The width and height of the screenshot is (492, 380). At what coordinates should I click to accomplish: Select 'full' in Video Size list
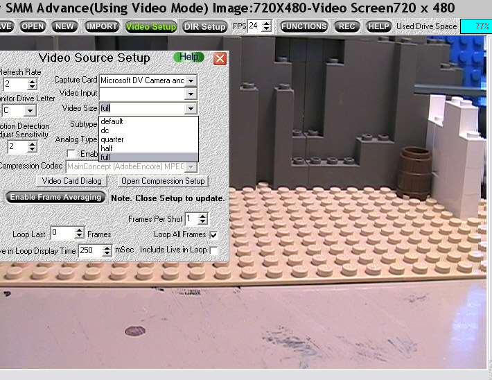click(x=149, y=157)
